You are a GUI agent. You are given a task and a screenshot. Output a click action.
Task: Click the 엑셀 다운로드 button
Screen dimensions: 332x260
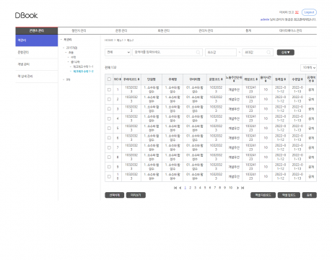click(x=263, y=195)
